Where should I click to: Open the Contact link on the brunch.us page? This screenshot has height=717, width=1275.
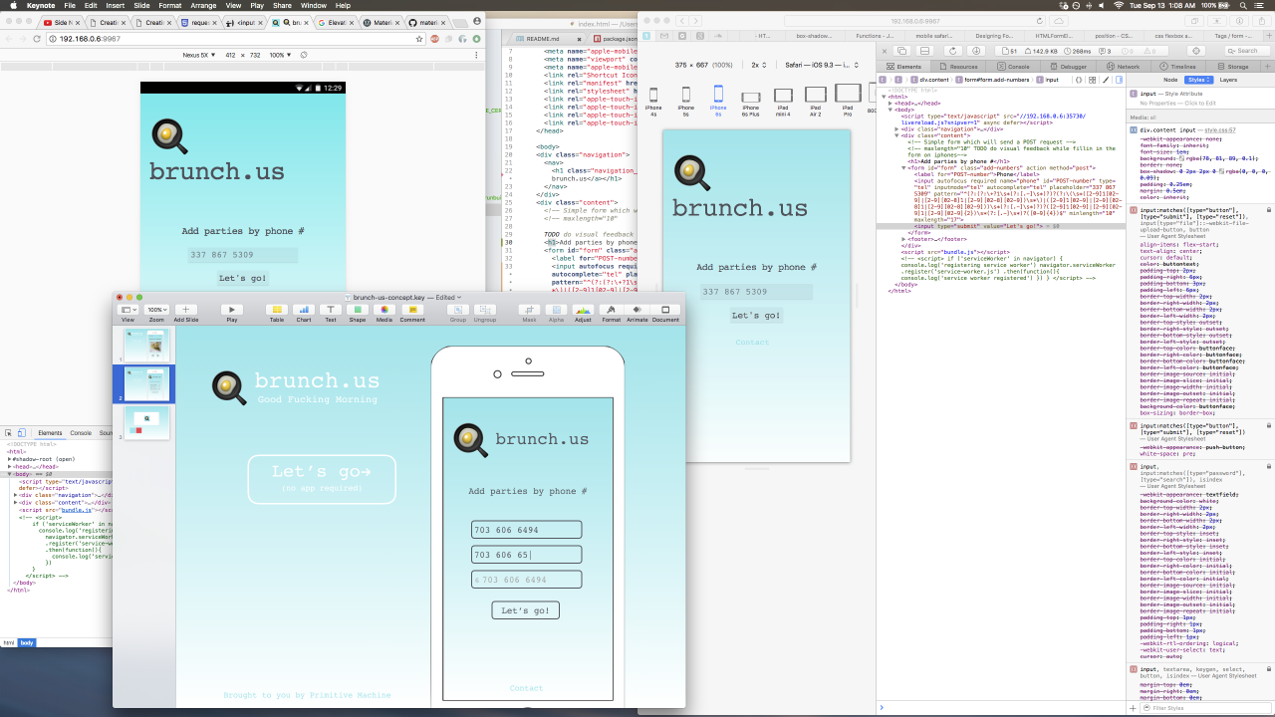point(526,688)
